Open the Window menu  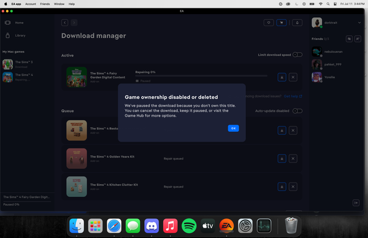point(59,4)
